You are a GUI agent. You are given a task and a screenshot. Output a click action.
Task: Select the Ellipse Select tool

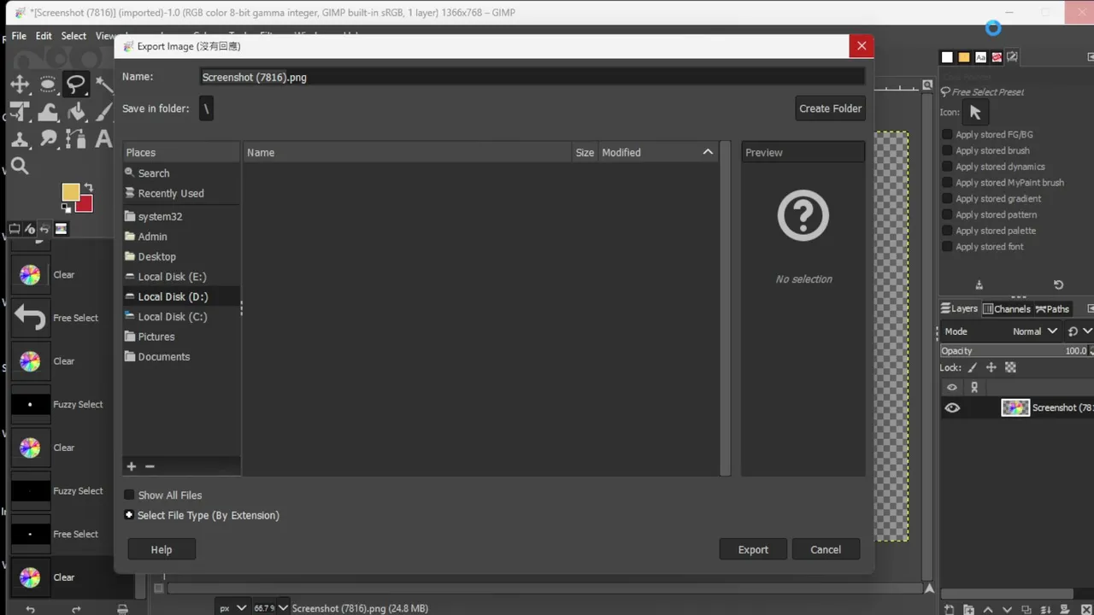pyautogui.click(x=48, y=84)
